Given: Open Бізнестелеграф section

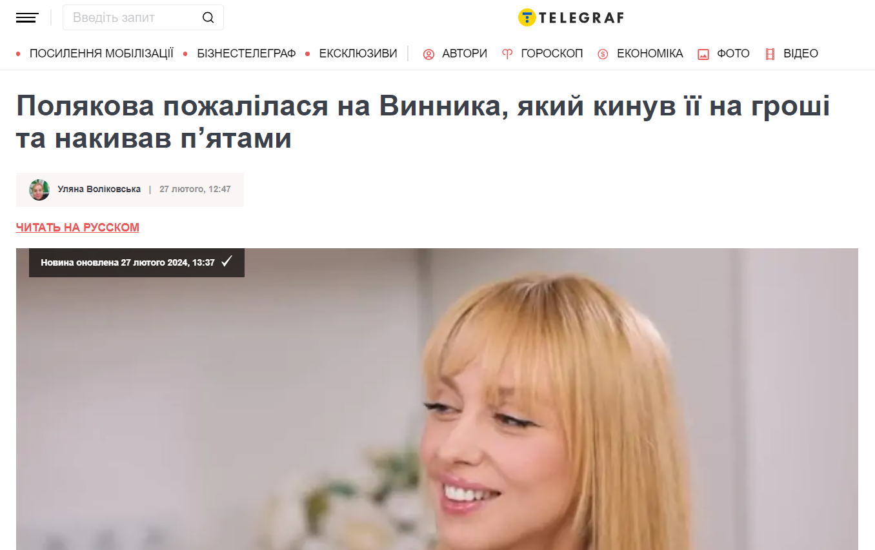Looking at the screenshot, I should click(x=246, y=54).
